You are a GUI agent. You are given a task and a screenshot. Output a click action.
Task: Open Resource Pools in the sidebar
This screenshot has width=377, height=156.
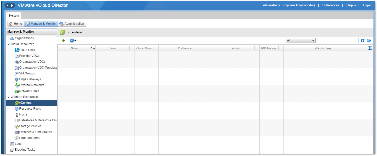[30, 109]
